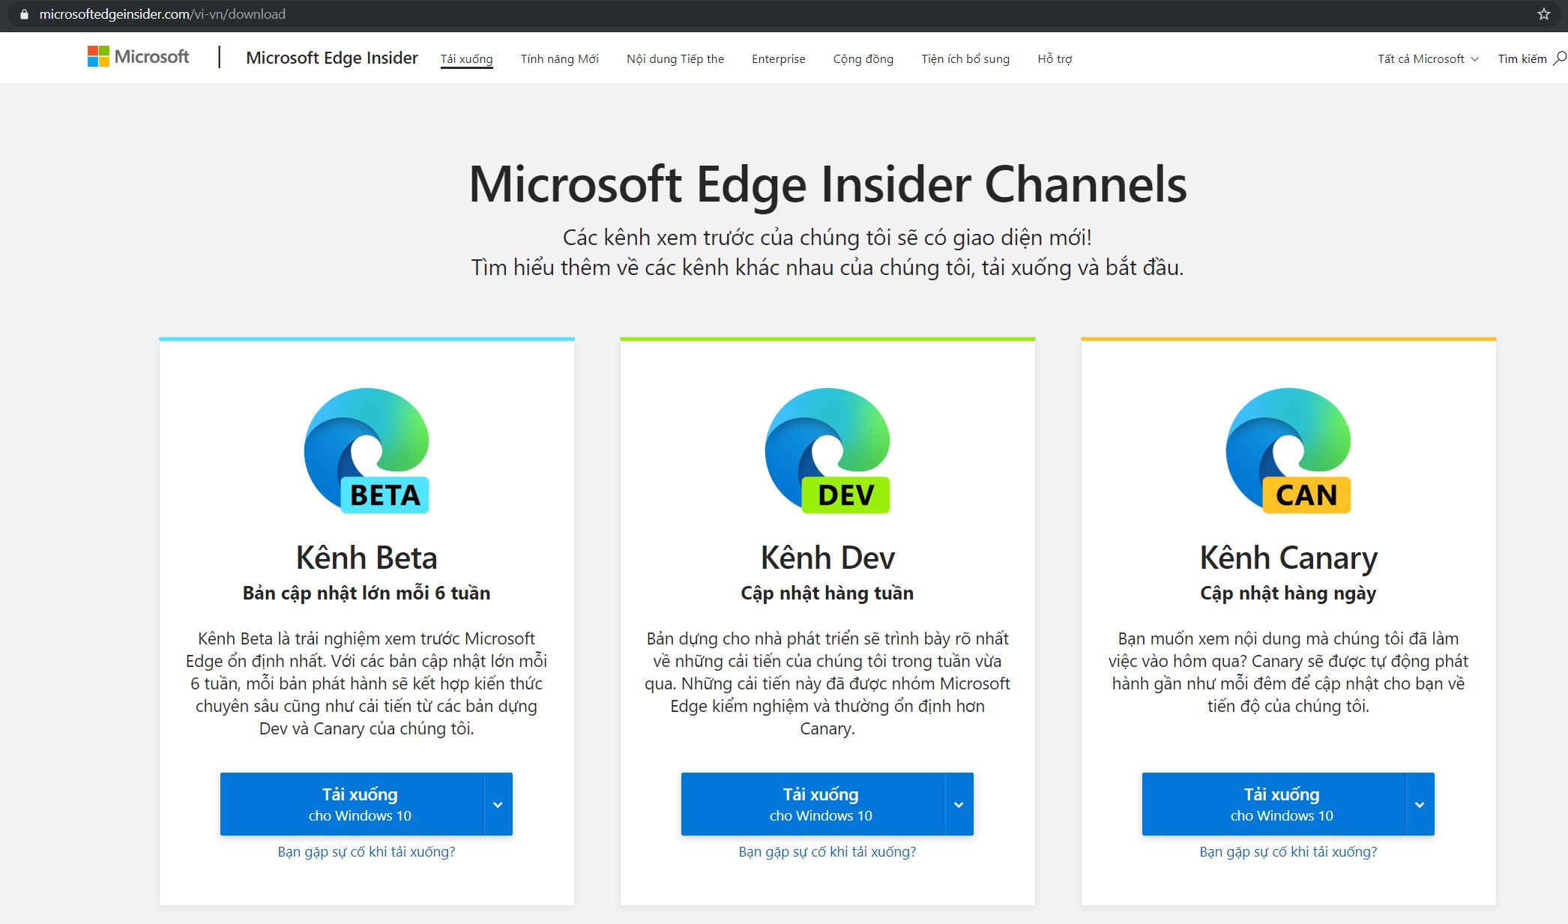The width and height of the screenshot is (1568, 924).
Task: Download Beta channel for Windows 10
Action: (x=352, y=804)
